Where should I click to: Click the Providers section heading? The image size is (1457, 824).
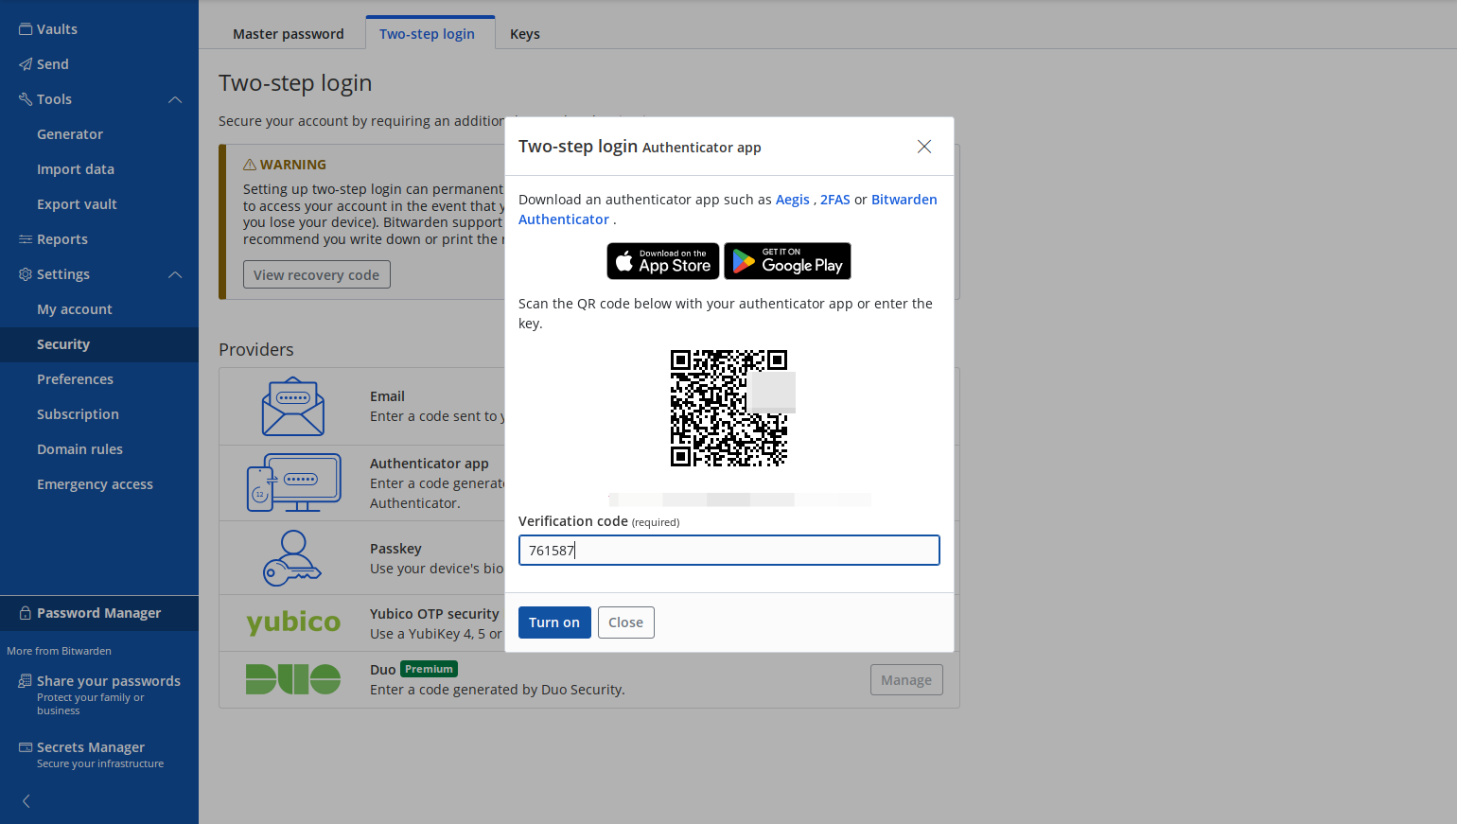256,350
